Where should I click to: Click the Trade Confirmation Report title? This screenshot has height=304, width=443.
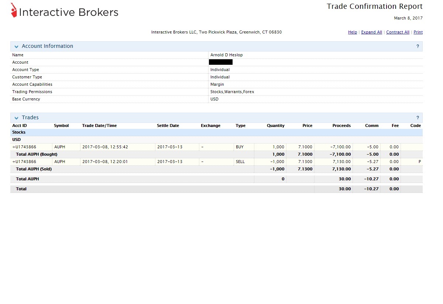tap(375, 7)
